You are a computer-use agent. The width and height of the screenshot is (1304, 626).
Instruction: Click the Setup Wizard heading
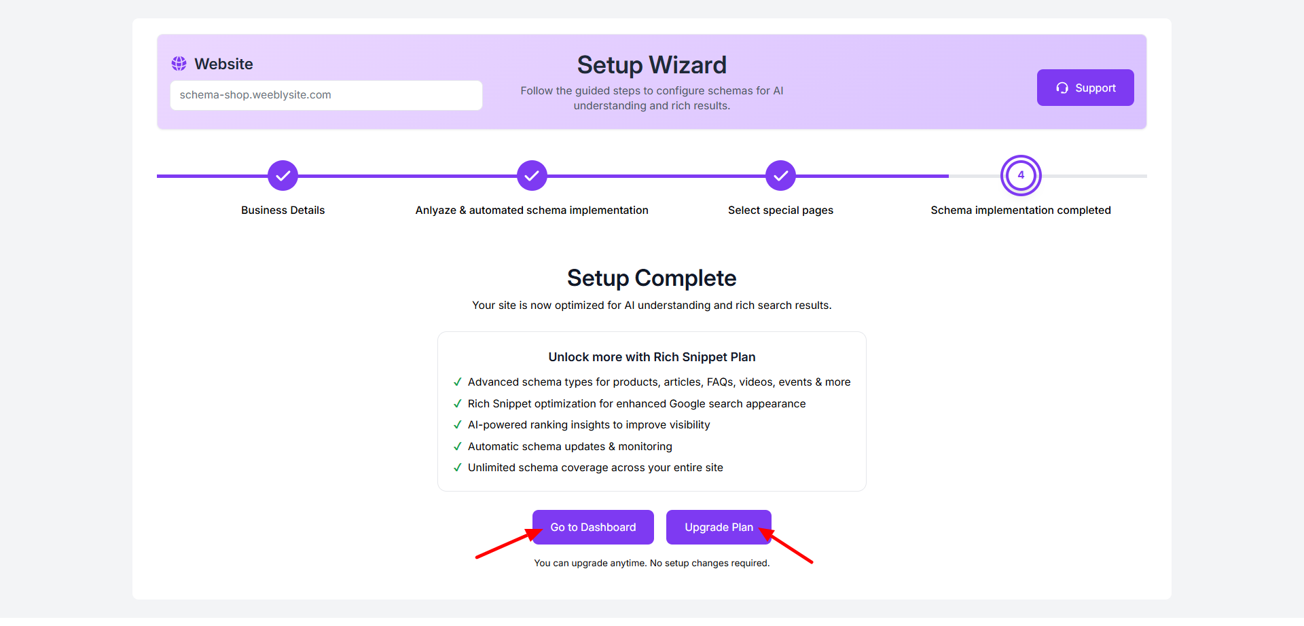pyautogui.click(x=652, y=65)
